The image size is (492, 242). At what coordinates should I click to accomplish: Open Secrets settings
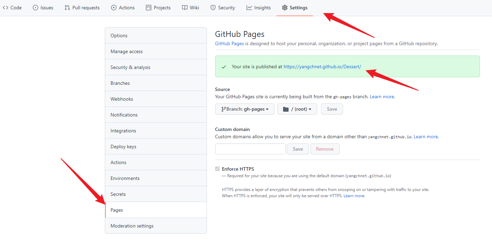156,194
